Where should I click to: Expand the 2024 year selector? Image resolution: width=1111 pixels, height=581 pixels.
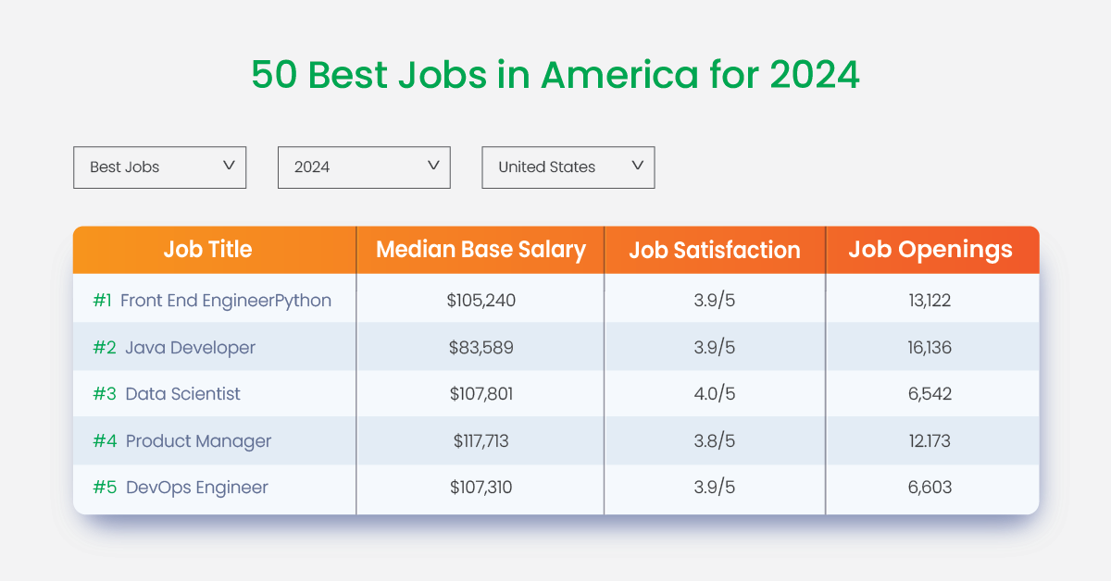364,167
